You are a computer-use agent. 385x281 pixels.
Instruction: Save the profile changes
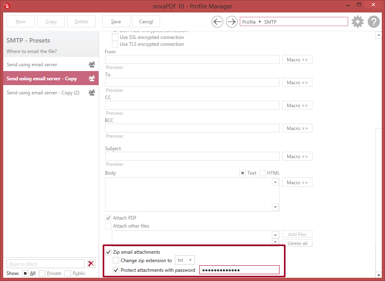point(116,22)
